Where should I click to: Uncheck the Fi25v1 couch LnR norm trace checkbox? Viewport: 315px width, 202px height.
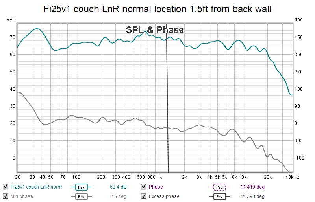pyautogui.click(x=6, y=187)
